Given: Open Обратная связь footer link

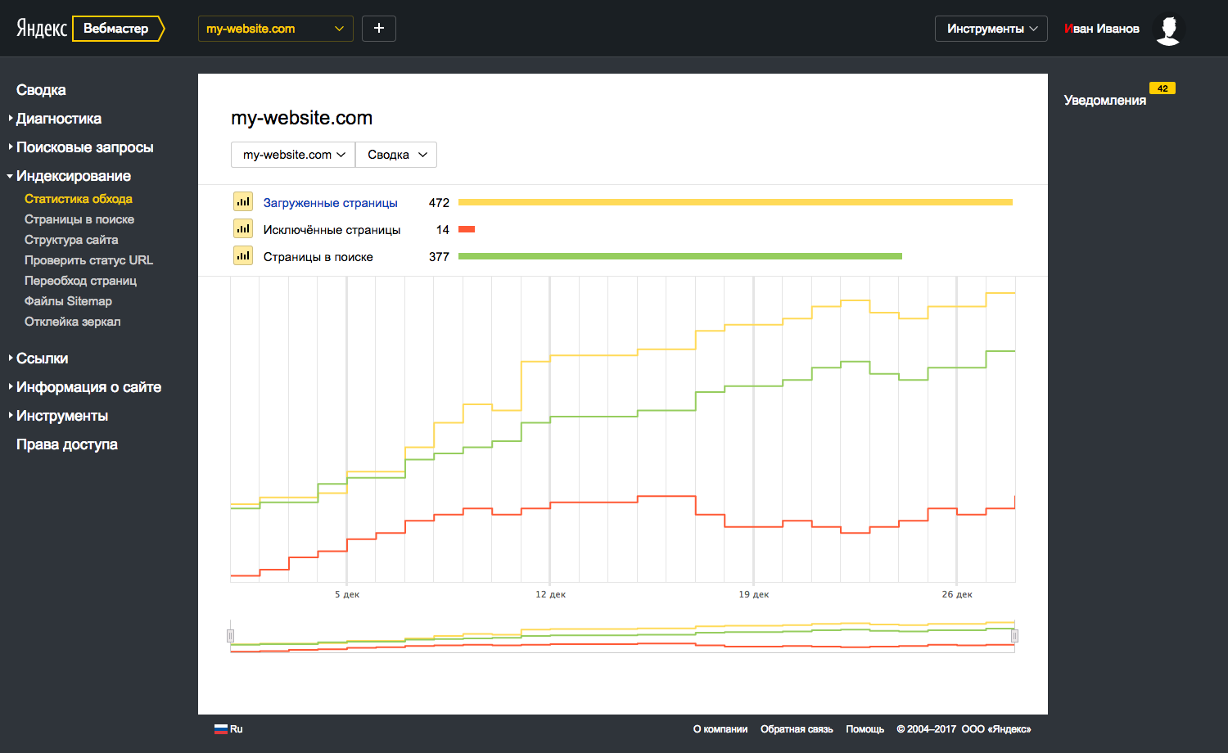Looking at the screenshot, I should coord(797,729).
